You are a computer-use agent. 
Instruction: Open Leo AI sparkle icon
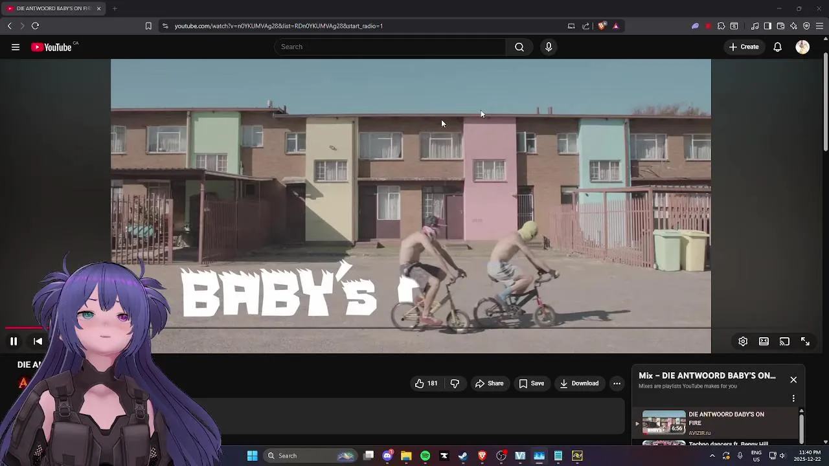tap(793, 26)
